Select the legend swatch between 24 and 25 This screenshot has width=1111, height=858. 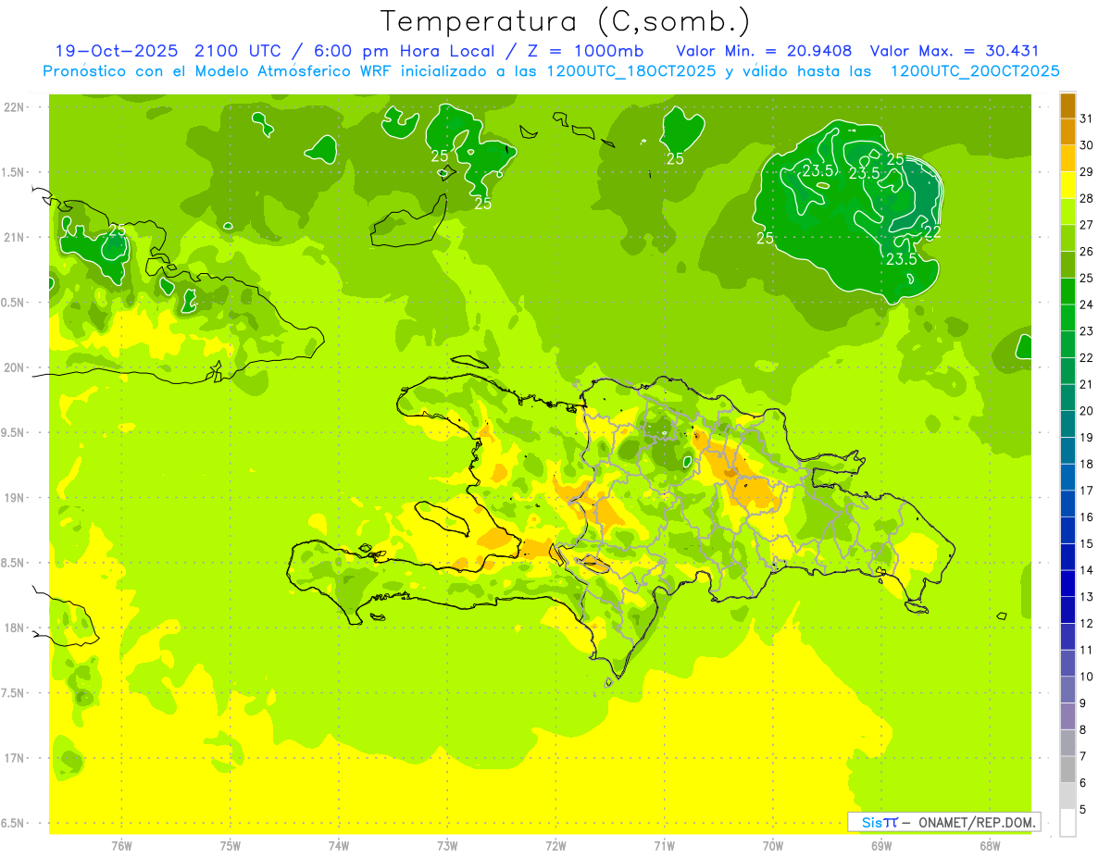[x=1067, y=292]
